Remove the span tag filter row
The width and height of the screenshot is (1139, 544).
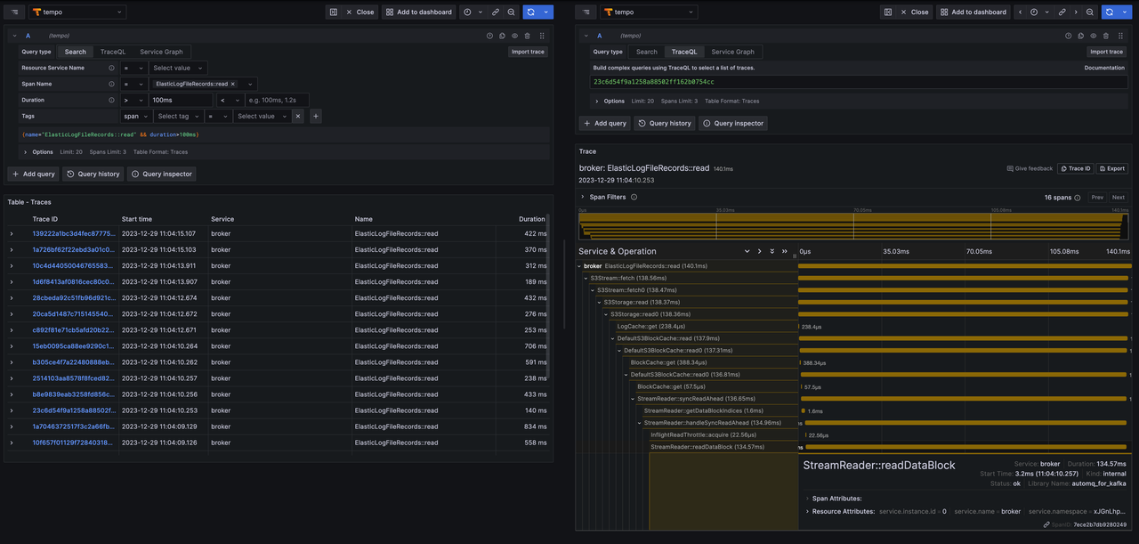click(298, 116)
